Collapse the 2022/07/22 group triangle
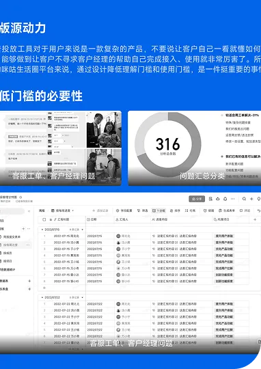Viewport: 261px width, 369px height. pos(42,297)
